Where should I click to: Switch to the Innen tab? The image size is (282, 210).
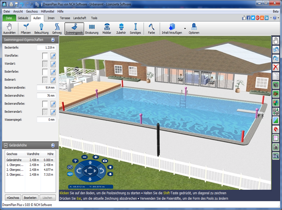51,18
